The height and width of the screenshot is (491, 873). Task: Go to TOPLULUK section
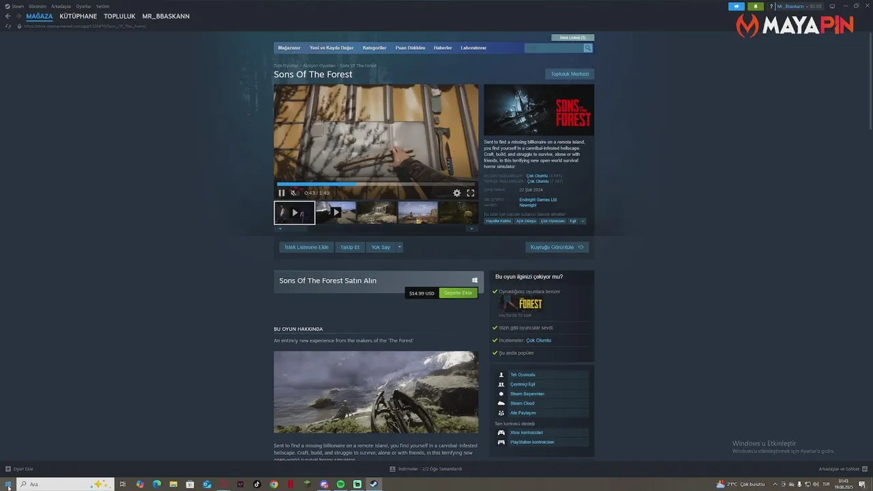[119, 16]
